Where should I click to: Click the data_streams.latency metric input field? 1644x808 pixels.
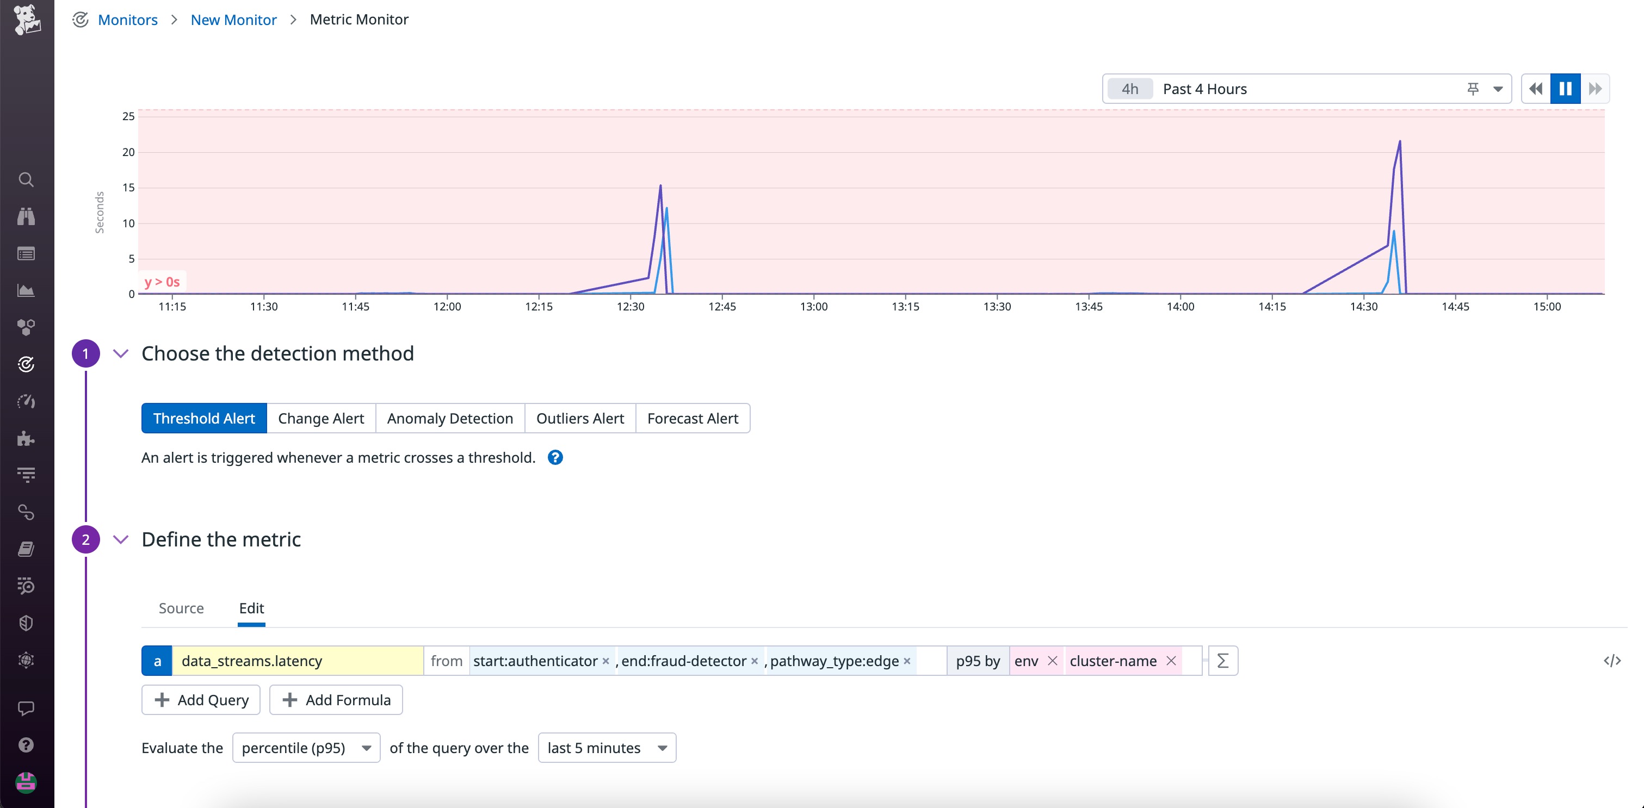pyautogui.click(x=296, y=660)
